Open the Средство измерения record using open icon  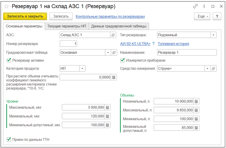213,69
